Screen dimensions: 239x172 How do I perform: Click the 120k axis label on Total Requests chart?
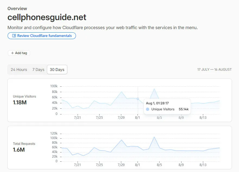[54, 133]
